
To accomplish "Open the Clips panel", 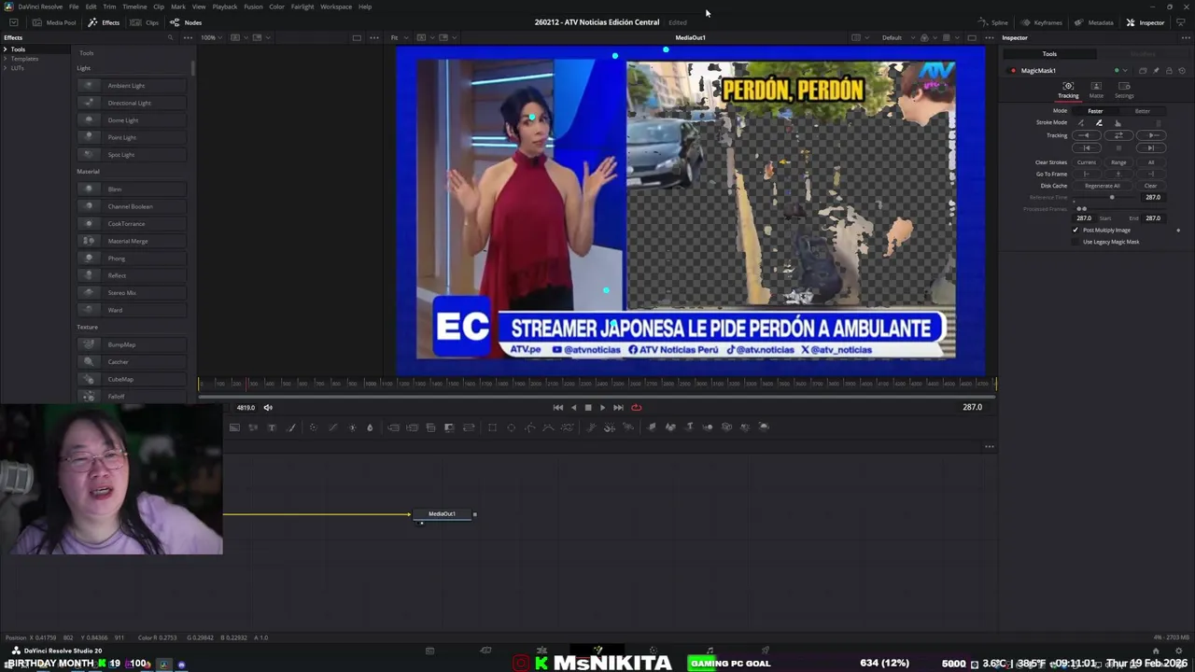I will coord(145,22).
